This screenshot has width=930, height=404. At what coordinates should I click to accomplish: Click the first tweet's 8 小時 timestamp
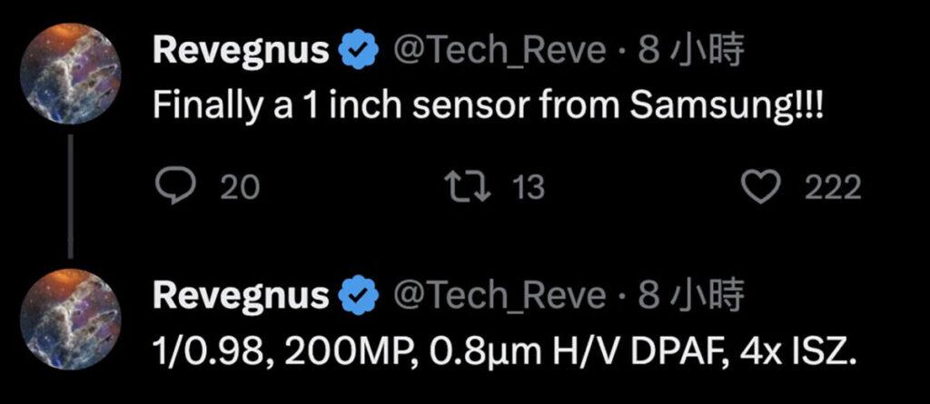[x=691, y=53]
